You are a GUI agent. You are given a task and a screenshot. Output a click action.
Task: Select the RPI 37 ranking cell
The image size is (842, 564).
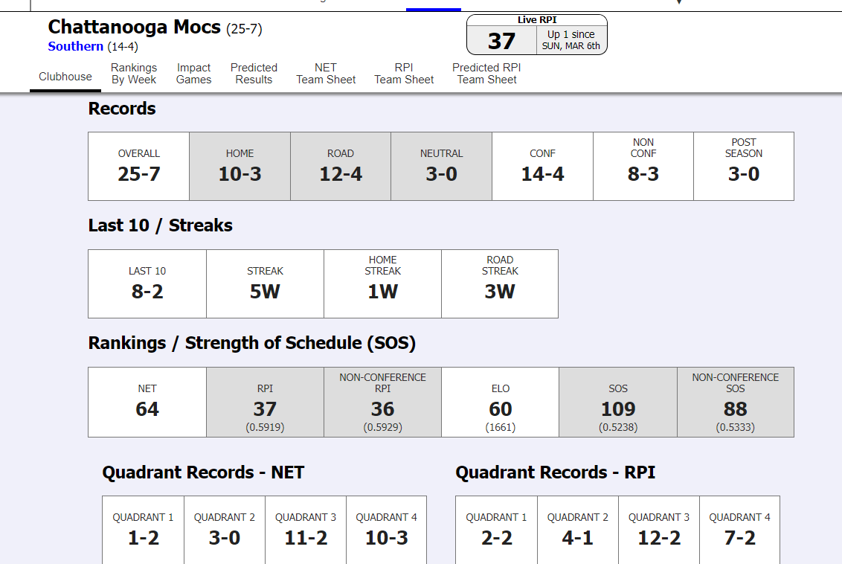(x=265, y=402)
